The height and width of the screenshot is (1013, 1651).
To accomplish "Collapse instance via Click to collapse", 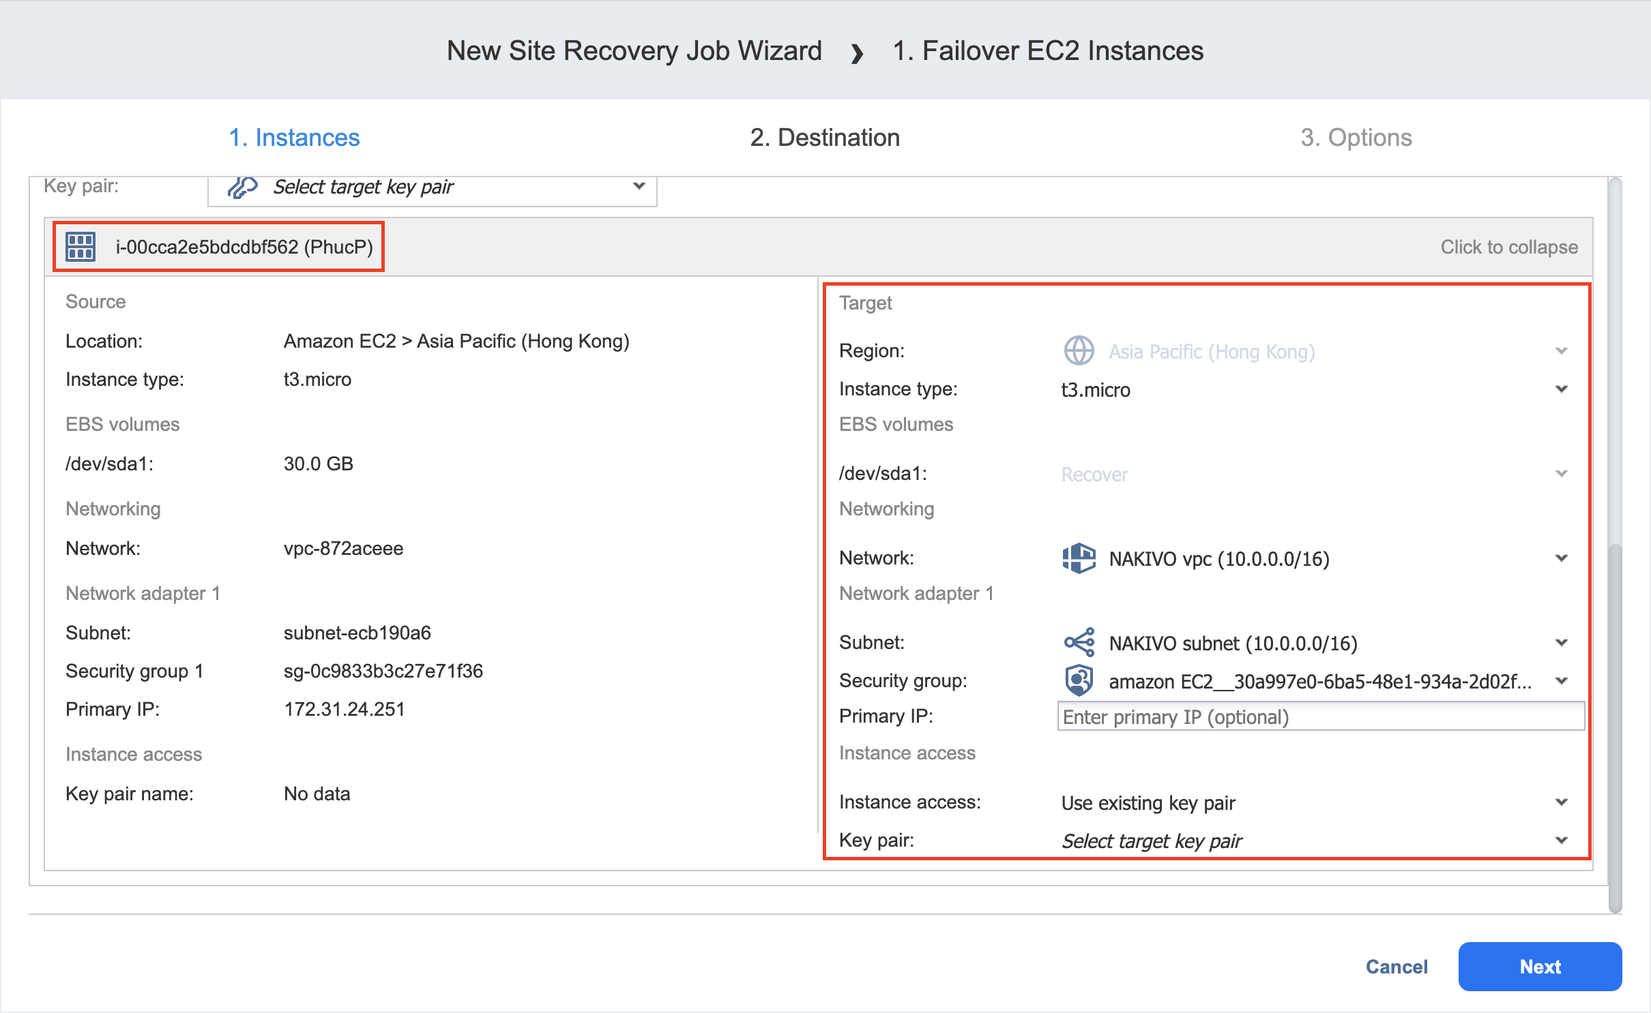I will (1508, 247).
